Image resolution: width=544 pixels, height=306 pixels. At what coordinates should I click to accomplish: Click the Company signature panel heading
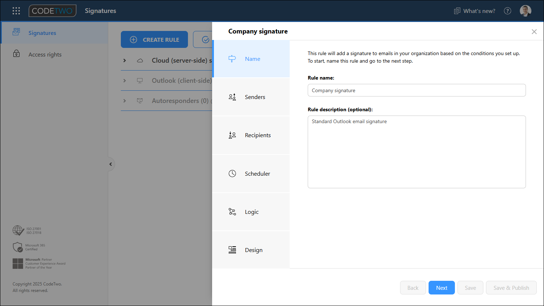(x=258, y=31)
